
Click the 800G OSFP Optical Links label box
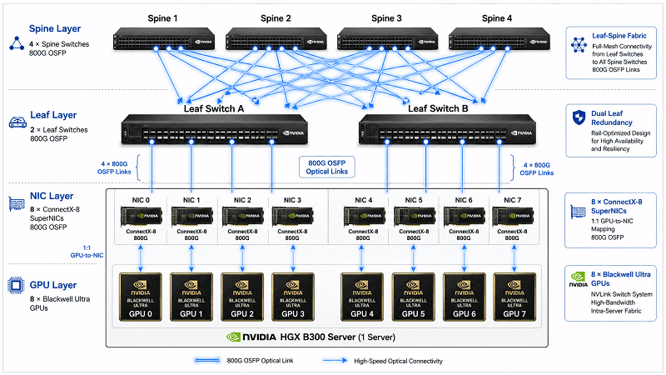327,167
